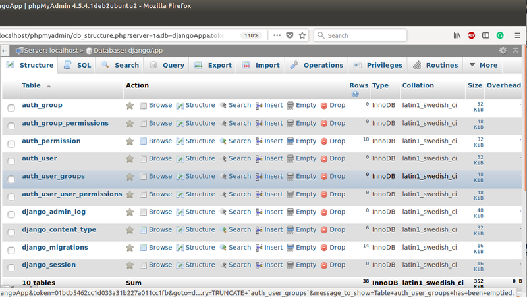The image size is (527, 297).
Task: Click Server localhost breadcrumb icon
Action: coord(19,51)
